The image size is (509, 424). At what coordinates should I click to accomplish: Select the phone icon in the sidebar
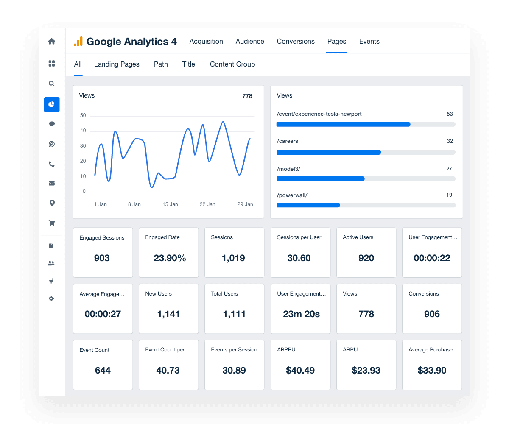51,164
